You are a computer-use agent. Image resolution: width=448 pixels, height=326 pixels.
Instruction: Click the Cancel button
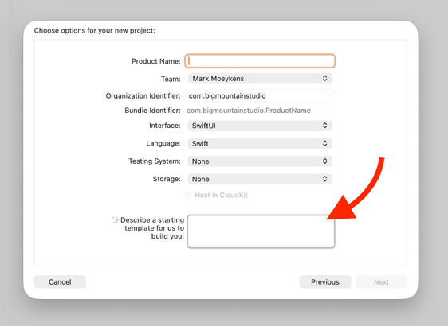point(60,281)
